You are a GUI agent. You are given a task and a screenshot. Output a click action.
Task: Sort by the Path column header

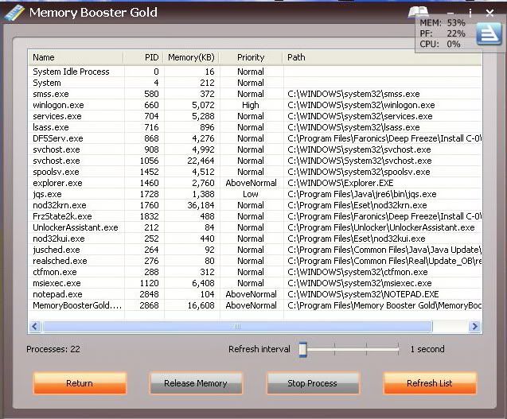382,57
